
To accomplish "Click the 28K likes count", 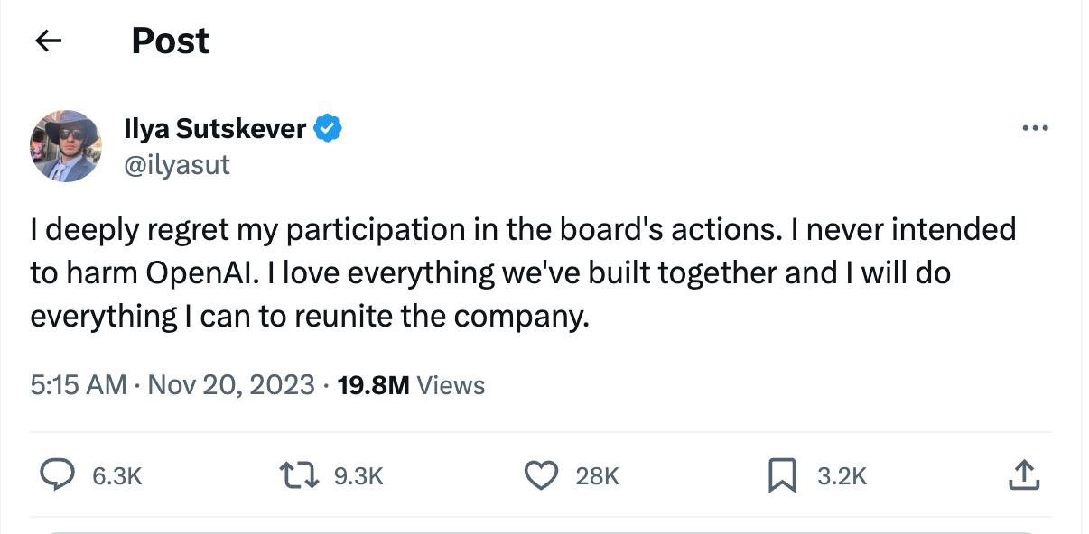I will tap(598, 475).
